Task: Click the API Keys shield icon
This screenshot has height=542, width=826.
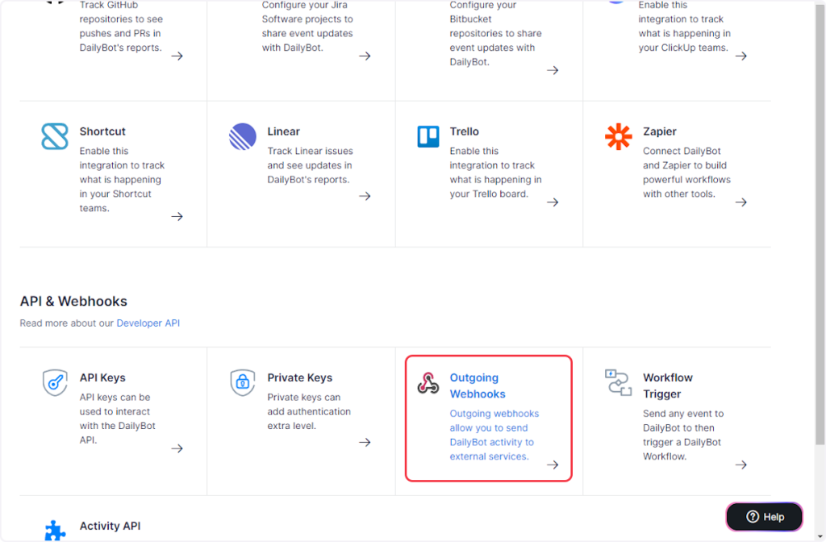Action: click(55, 382)
